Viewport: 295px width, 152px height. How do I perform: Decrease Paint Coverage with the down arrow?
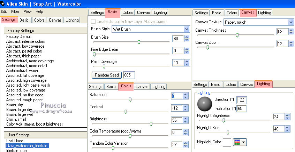[187, 65]
